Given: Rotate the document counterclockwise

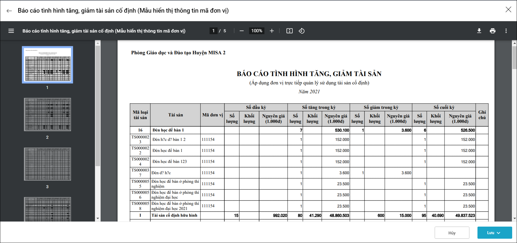Looking at the screenshot, I should (x=302, y=31).
